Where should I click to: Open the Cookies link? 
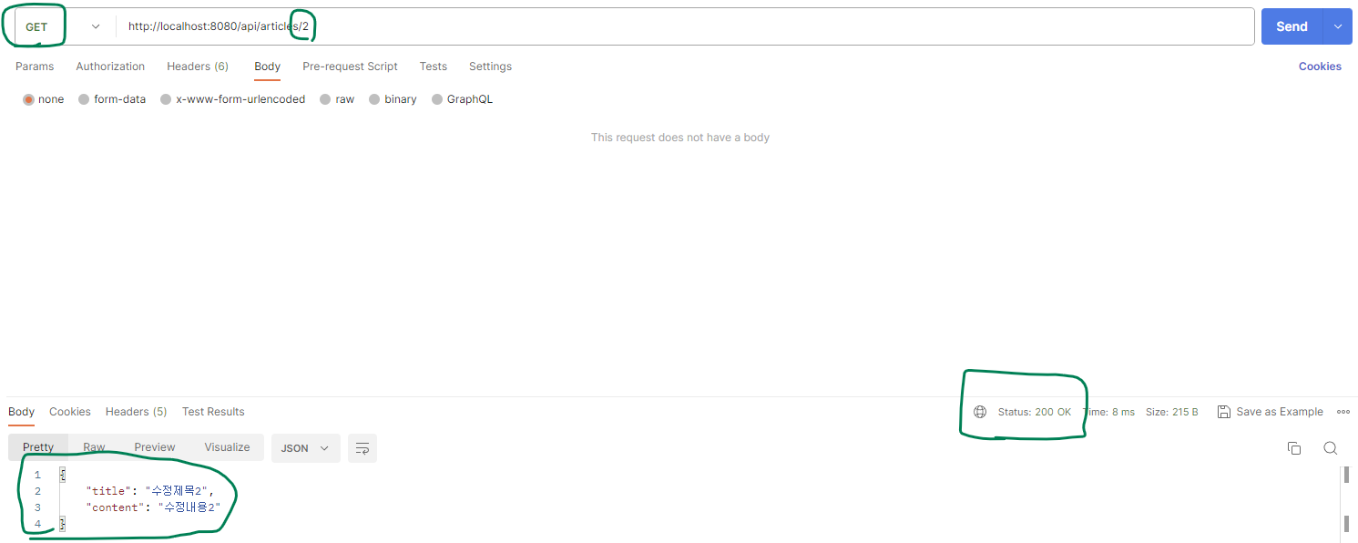tap(1320, 67)
